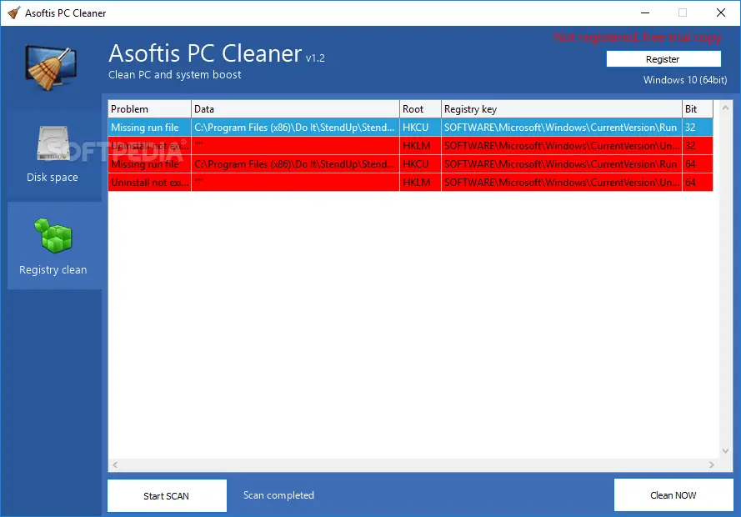741x517 pixels.
Task: Sort by the Problem column header
Action: (x=149, y=109)
